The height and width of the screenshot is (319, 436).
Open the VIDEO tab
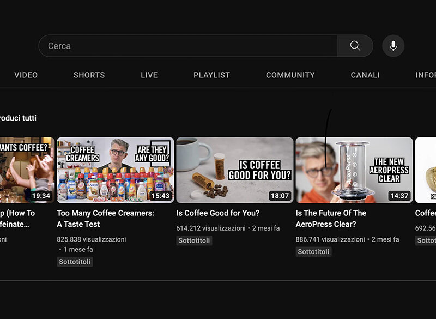(26, 75)
